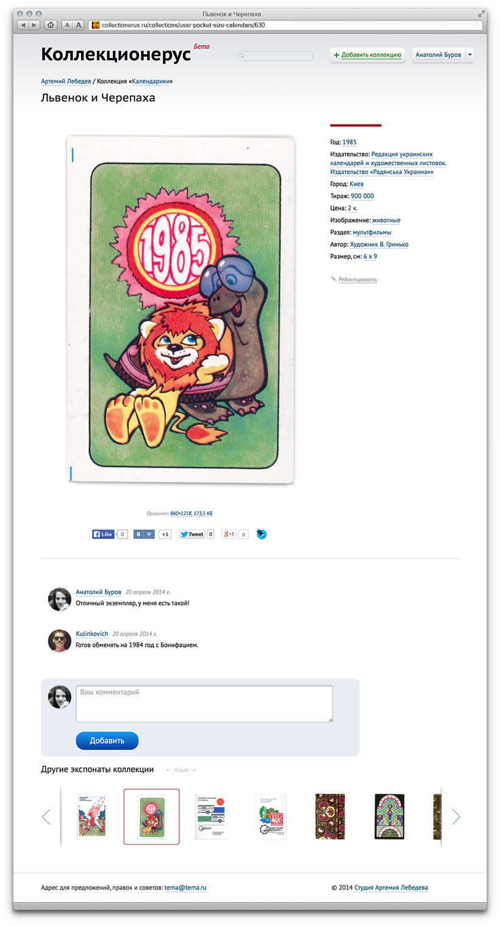
Task: Open the Календарики collection link
Action: pyautogui.click(x=152, y=81)
